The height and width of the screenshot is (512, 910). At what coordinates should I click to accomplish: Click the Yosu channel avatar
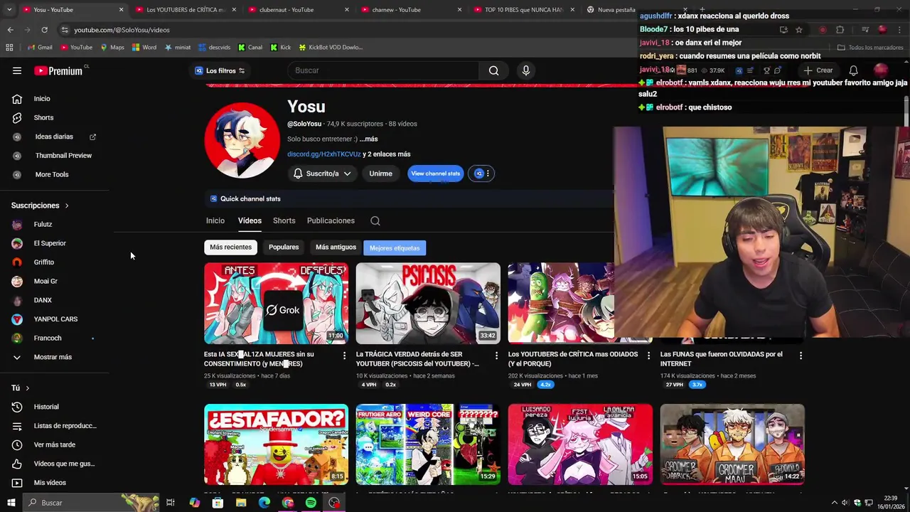click(242, 140)
